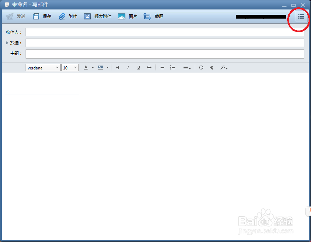The image size is (311, 242).
Task: Insert a numbered list
Action: click(x=172, y=68)
